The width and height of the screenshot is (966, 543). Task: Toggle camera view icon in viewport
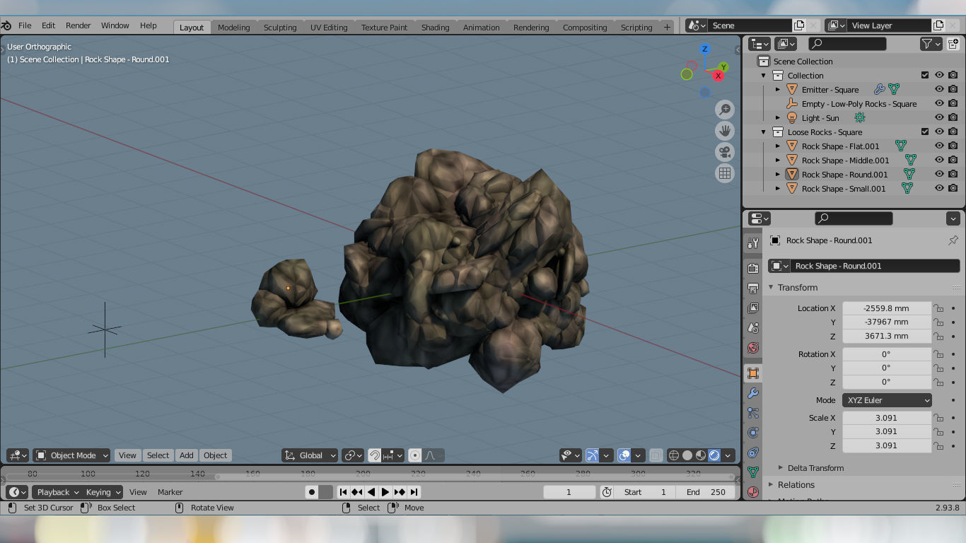tap(725, 152)
